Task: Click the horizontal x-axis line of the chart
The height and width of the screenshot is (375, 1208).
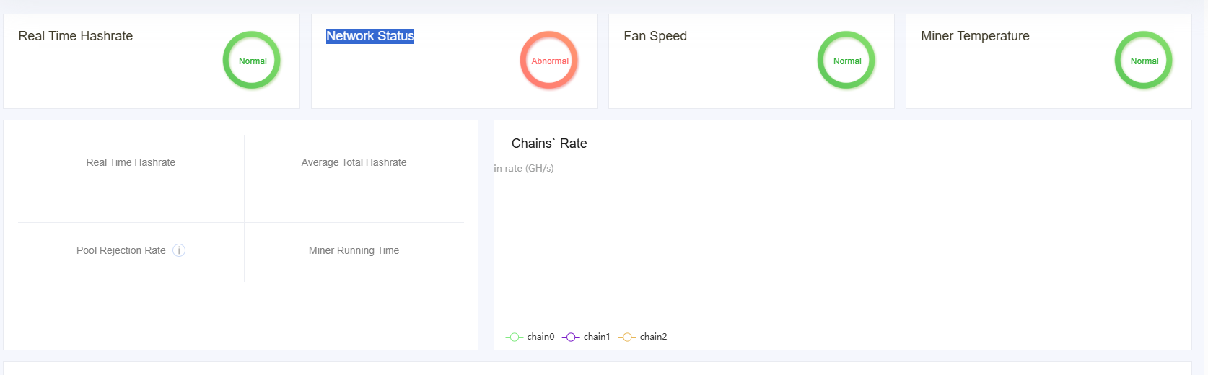Action: (x=839, y=322)
